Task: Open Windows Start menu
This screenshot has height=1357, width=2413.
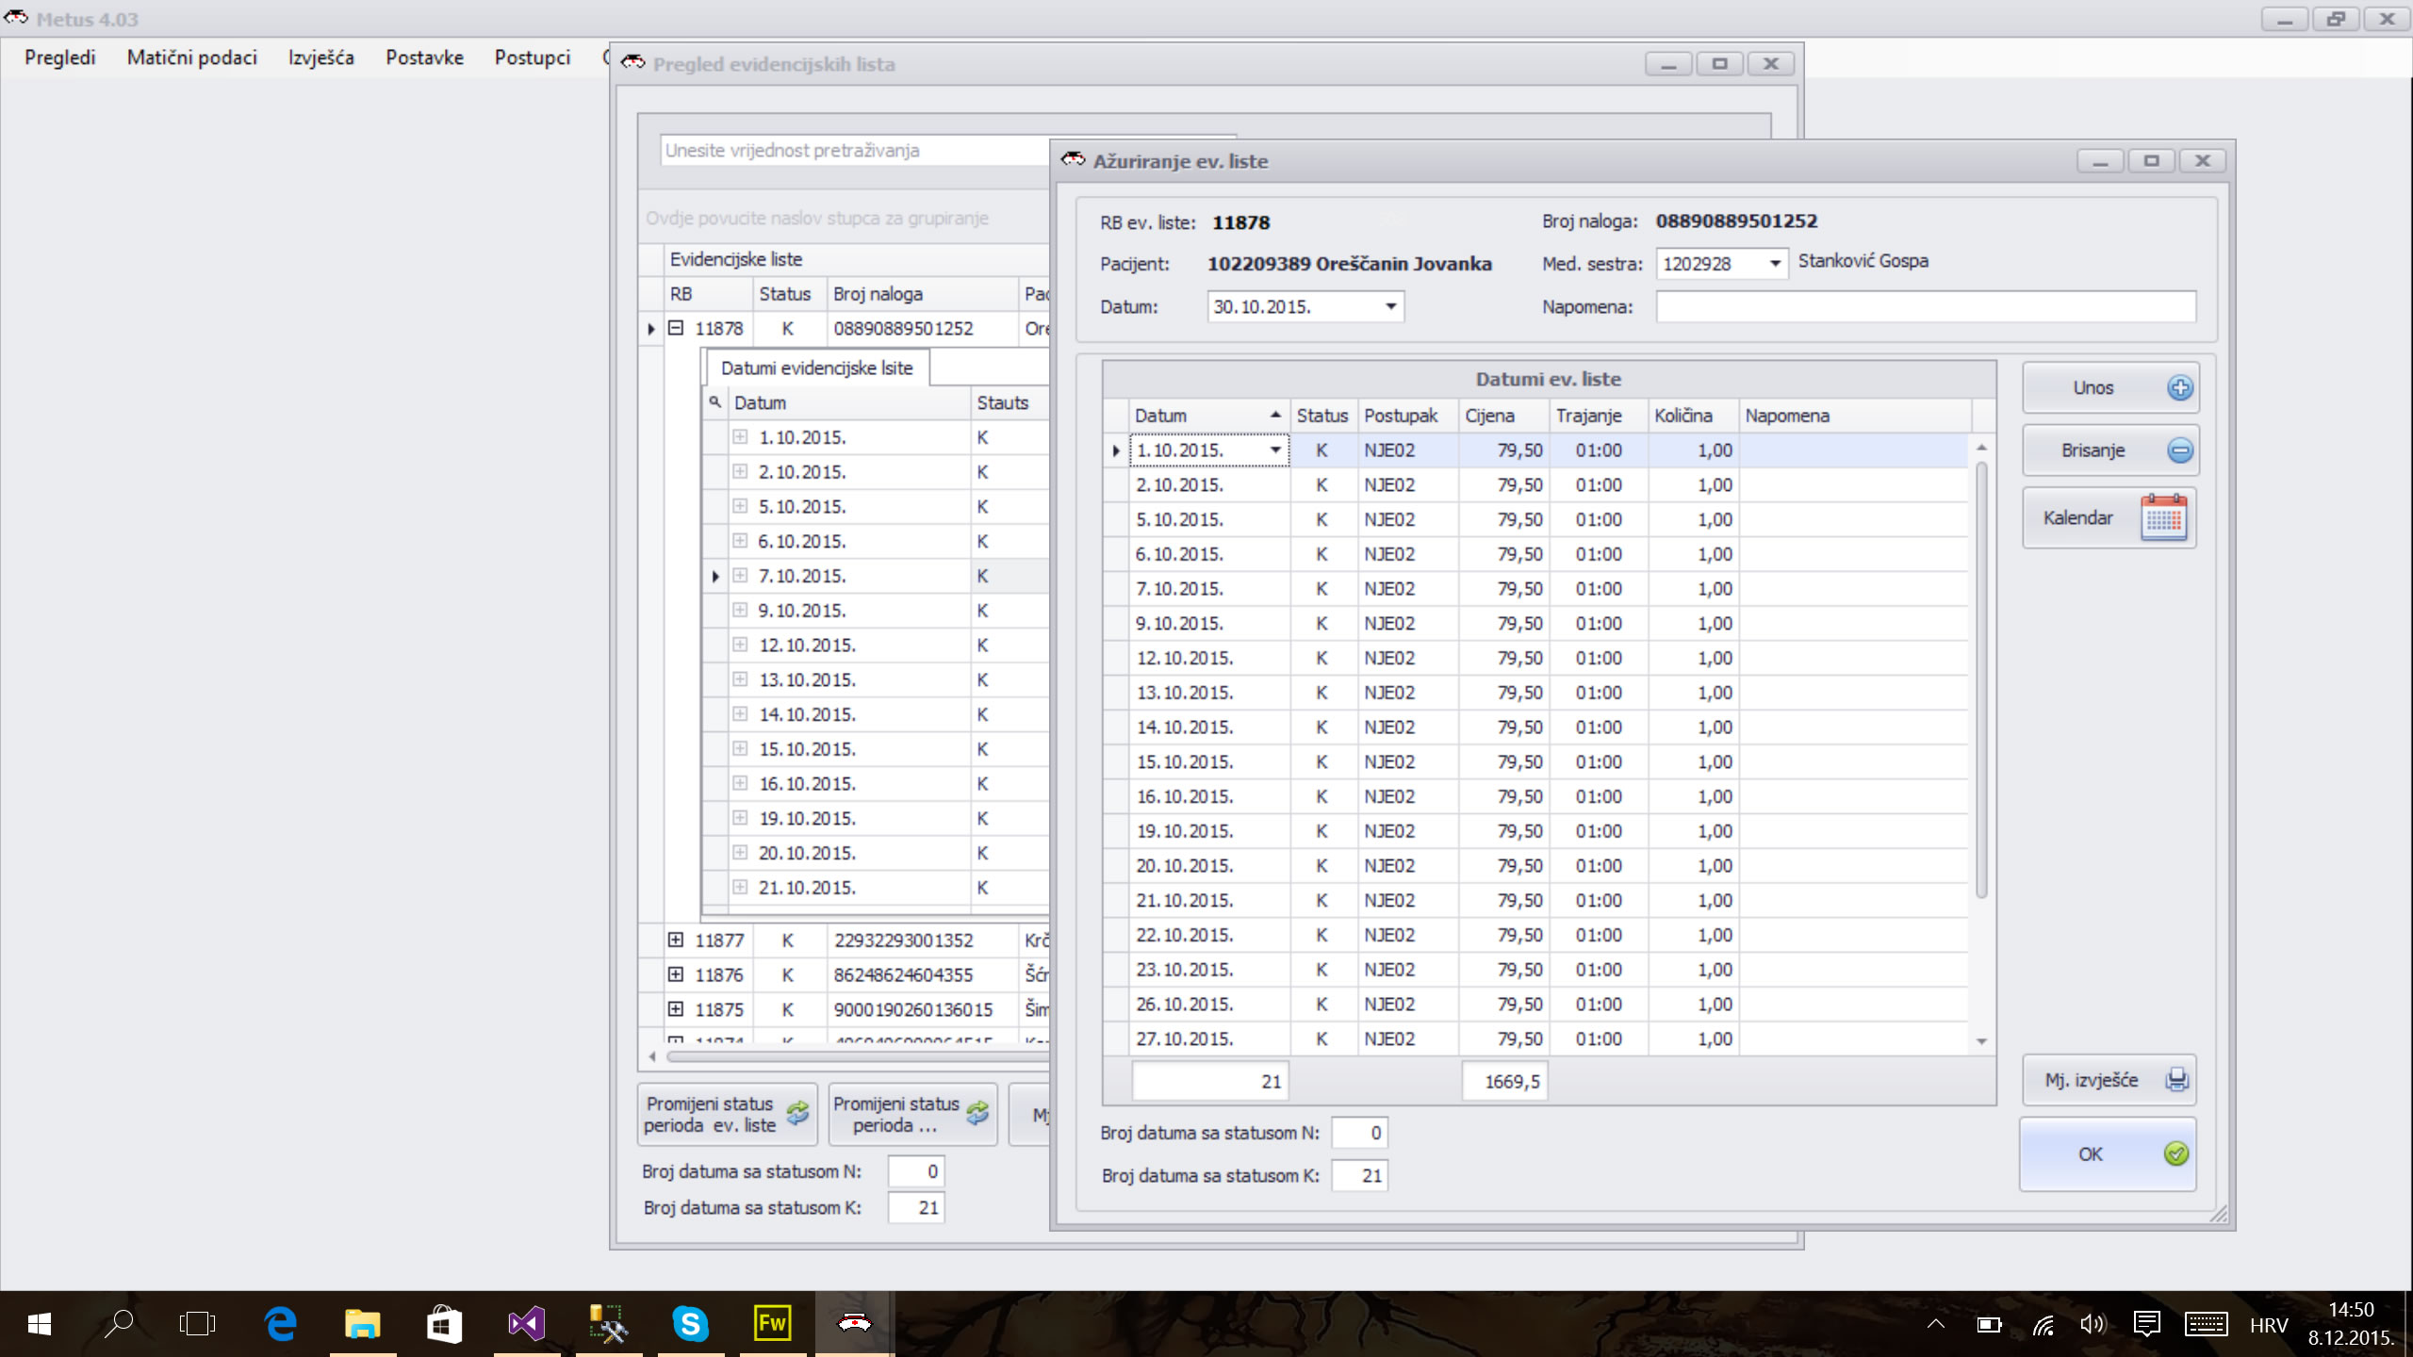Action: [x=39, y=1324]
